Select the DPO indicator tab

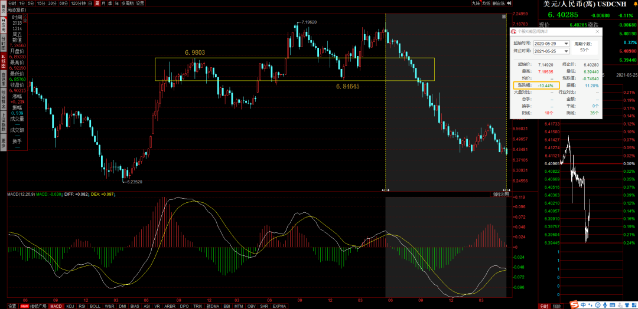[x=184, y=306]
